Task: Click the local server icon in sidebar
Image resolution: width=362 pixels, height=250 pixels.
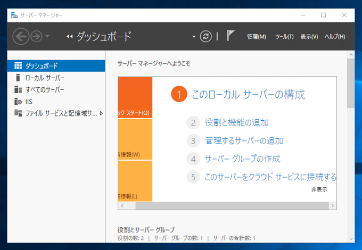Action: click(x=18, y=78)
